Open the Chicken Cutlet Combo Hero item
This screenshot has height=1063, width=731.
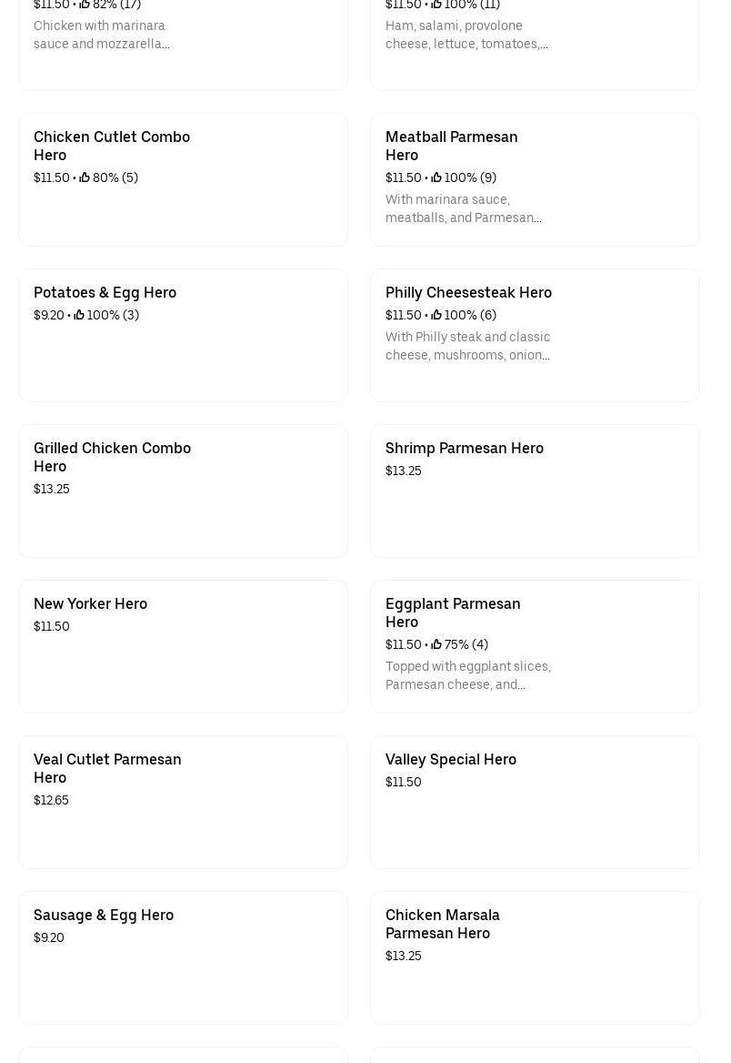tap(112, 146)
